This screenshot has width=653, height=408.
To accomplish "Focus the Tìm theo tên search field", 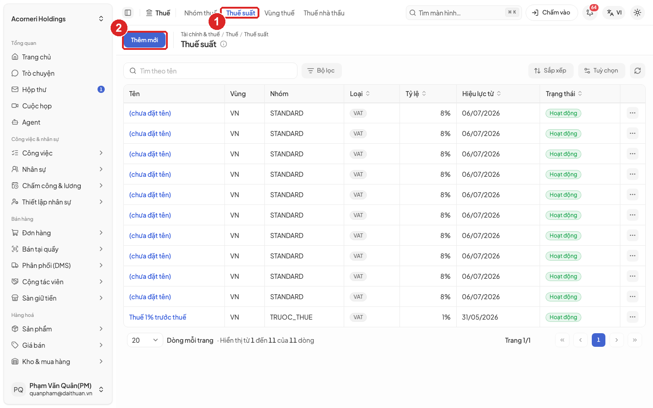I will click(x=210, y=71).
